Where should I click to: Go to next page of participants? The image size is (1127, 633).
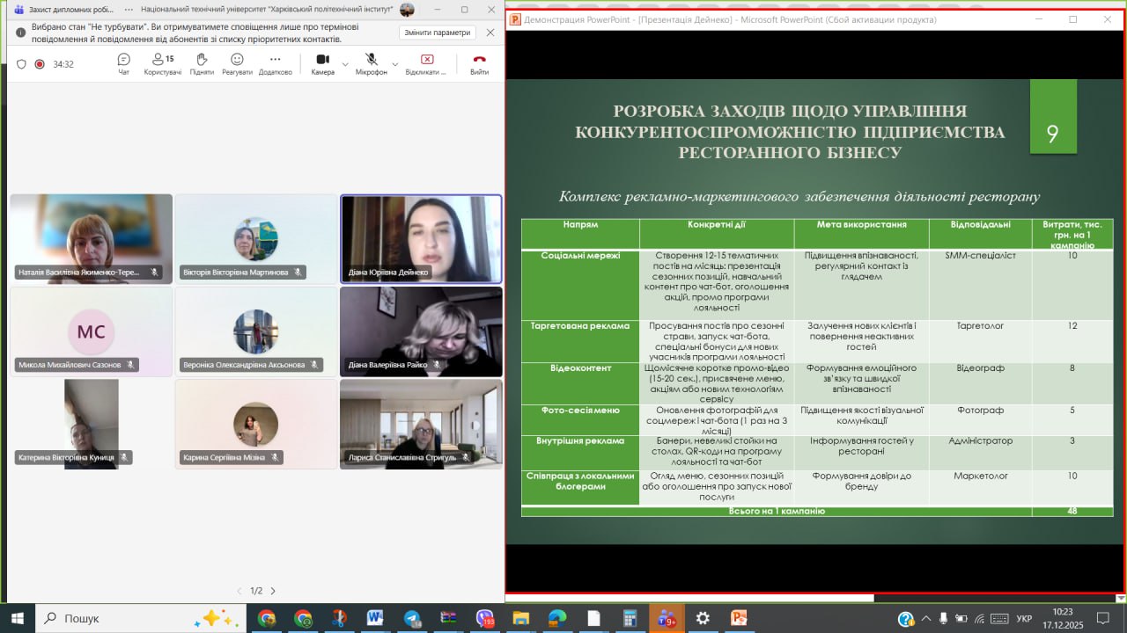[273, 591]
